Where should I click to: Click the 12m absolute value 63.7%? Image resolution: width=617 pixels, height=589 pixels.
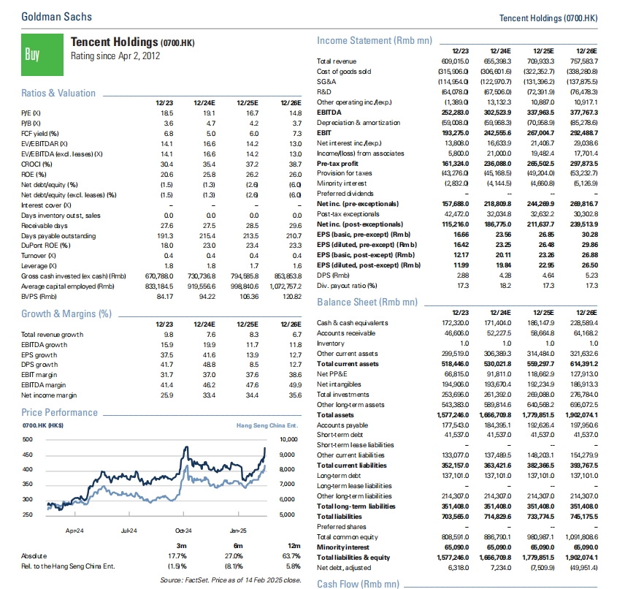coord(292,556)
